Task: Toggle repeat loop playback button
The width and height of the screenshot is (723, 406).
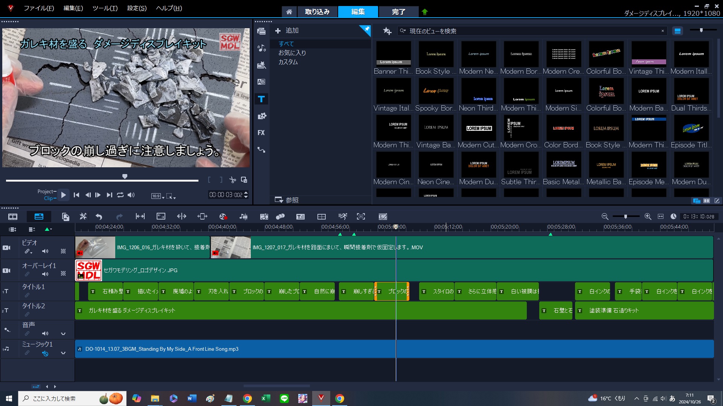Action: click(120, 195)
